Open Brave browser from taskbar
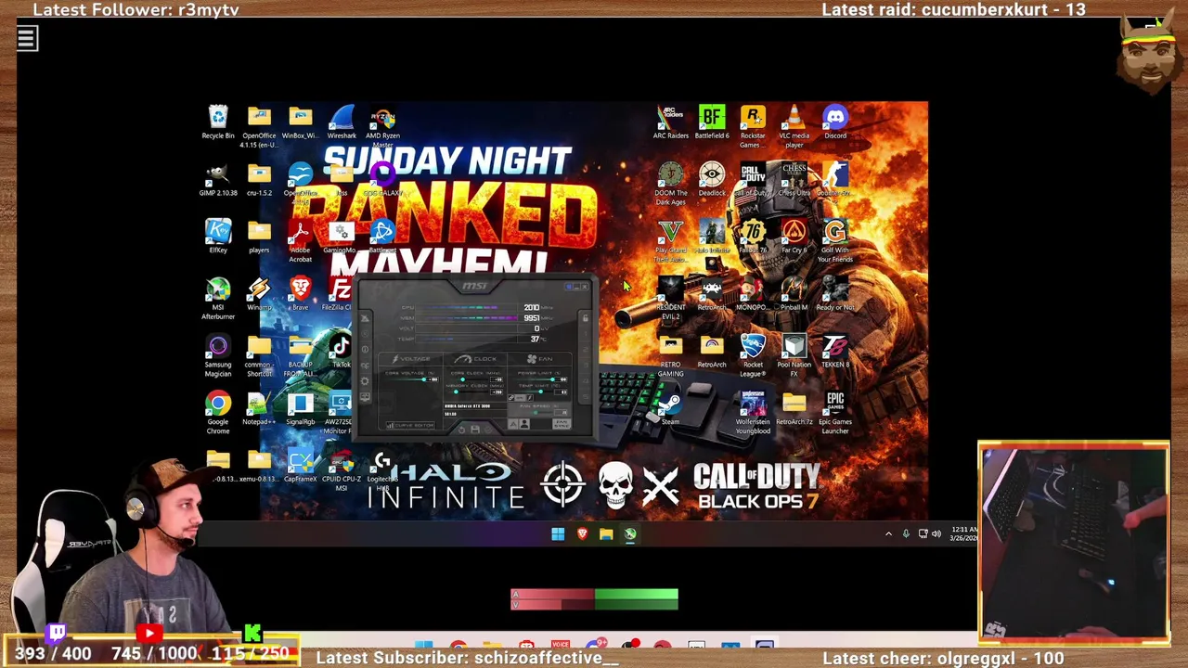 point(582,533)
